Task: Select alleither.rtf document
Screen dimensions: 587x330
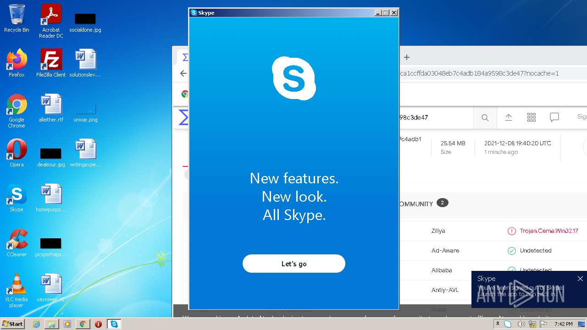Action: (x=51, y=108)
